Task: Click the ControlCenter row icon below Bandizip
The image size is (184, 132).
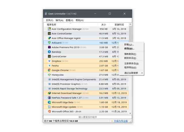Action: coord(49,56)
